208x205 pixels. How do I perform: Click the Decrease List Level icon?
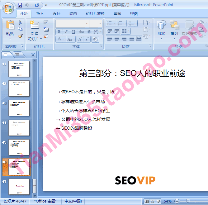click(x=110, y=31)
